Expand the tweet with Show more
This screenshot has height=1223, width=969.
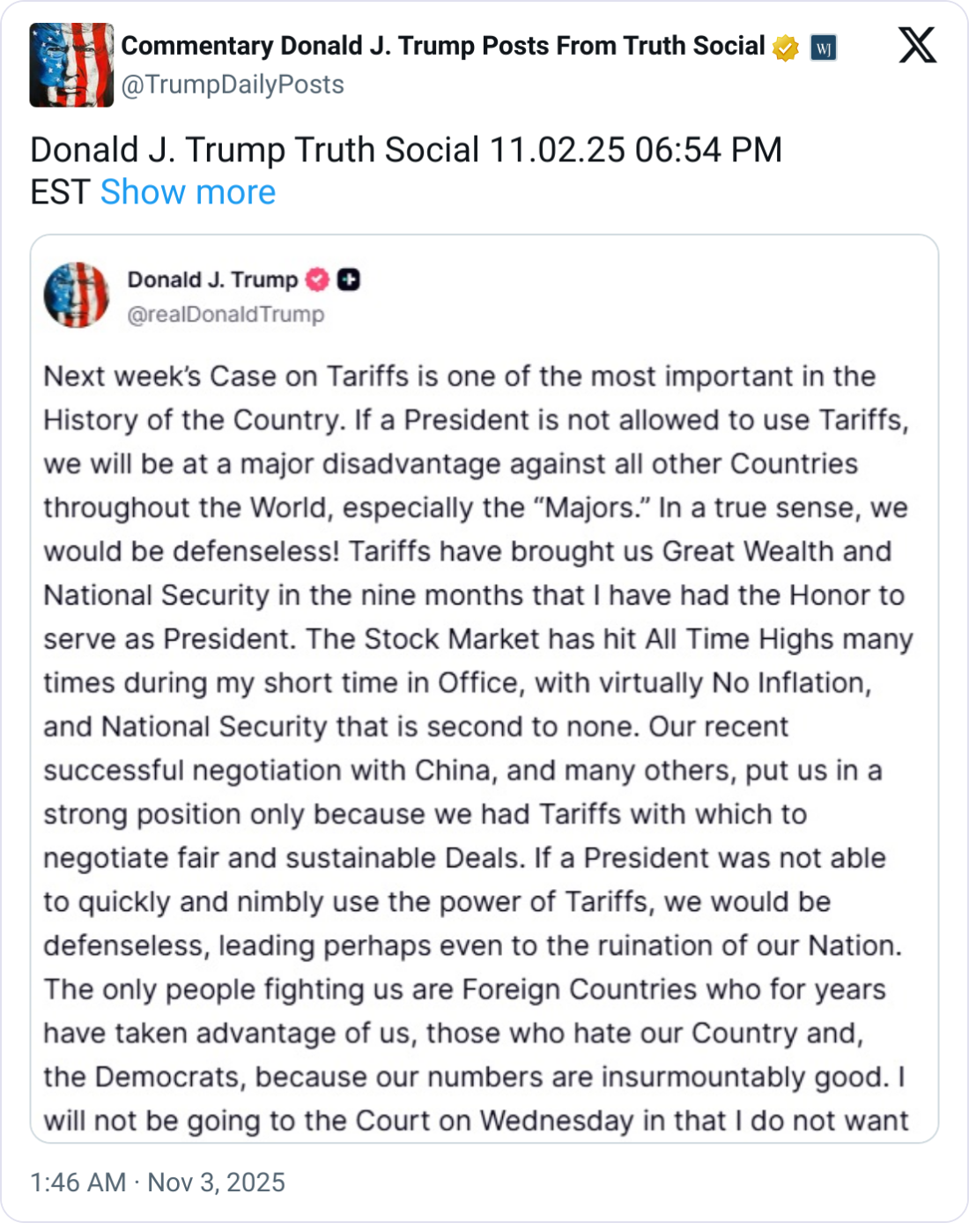point(188,192)
